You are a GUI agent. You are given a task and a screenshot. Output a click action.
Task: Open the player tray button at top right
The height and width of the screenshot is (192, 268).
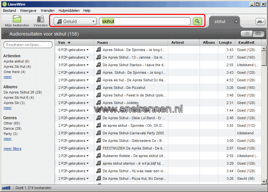click(x=260, y=22)
